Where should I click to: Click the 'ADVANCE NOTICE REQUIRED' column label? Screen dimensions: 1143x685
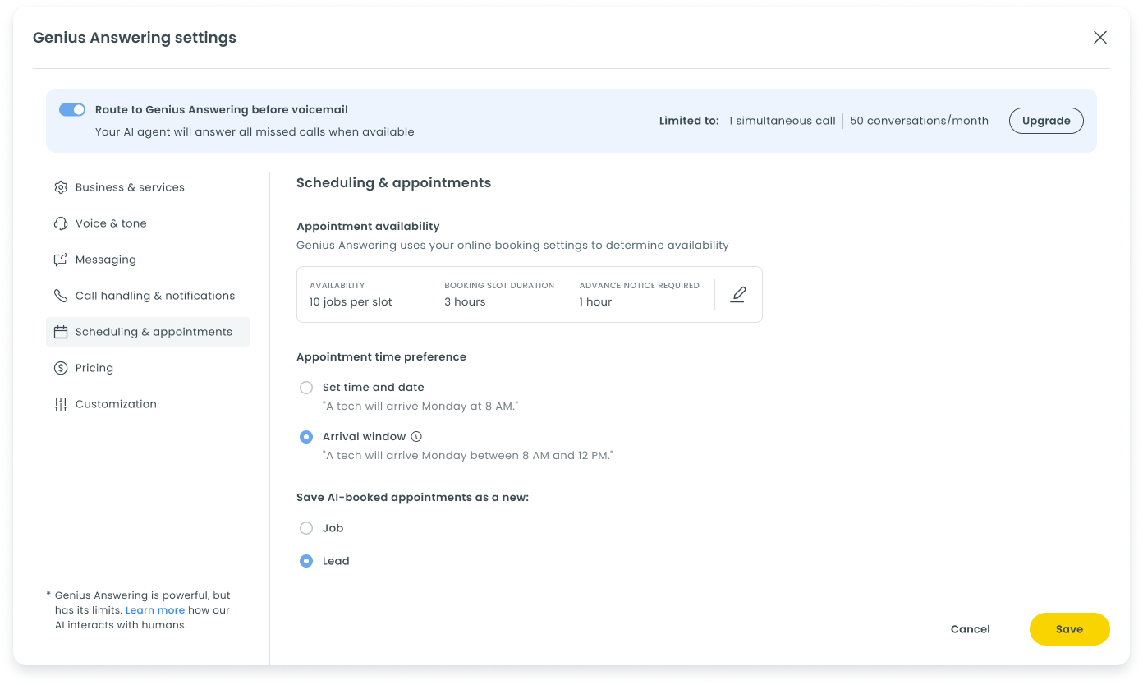coord(639,286)
